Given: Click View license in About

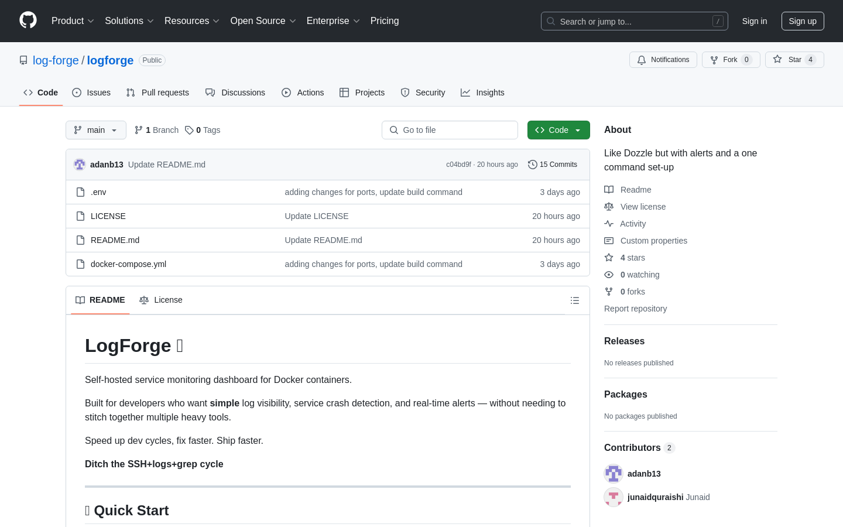Looking at the screenshot, I should coord(635,207).
